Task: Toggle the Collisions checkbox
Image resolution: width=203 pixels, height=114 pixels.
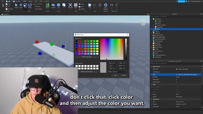Action: tap(34, 6)
